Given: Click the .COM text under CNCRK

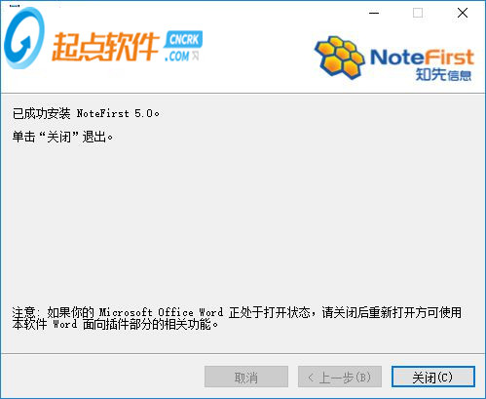Looking at the screenshot, I should tap(177, 57).
